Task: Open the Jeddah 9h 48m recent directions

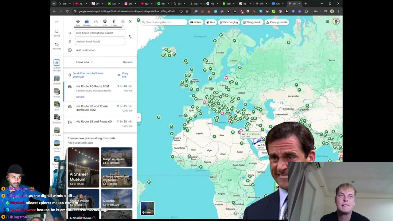Action: pos(57,66)
